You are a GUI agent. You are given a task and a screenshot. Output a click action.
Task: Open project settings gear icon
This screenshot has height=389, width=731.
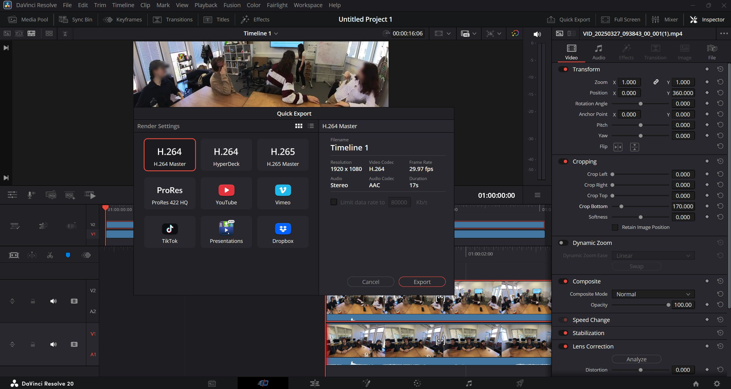717,383
